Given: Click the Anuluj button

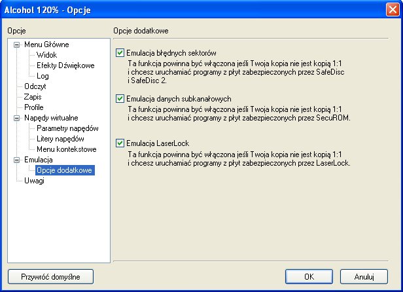Looking at the screenshot, I should (x=364, y=276).
